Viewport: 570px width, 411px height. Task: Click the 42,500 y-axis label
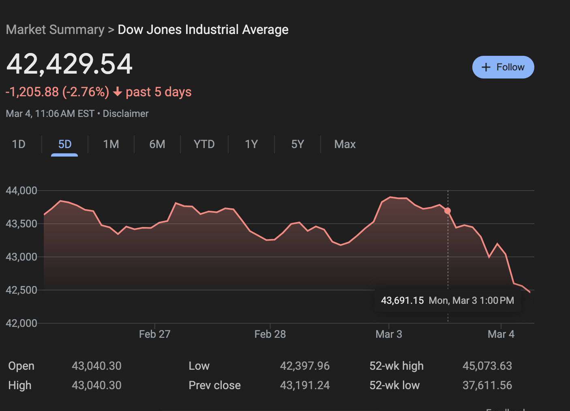[21, 290]
